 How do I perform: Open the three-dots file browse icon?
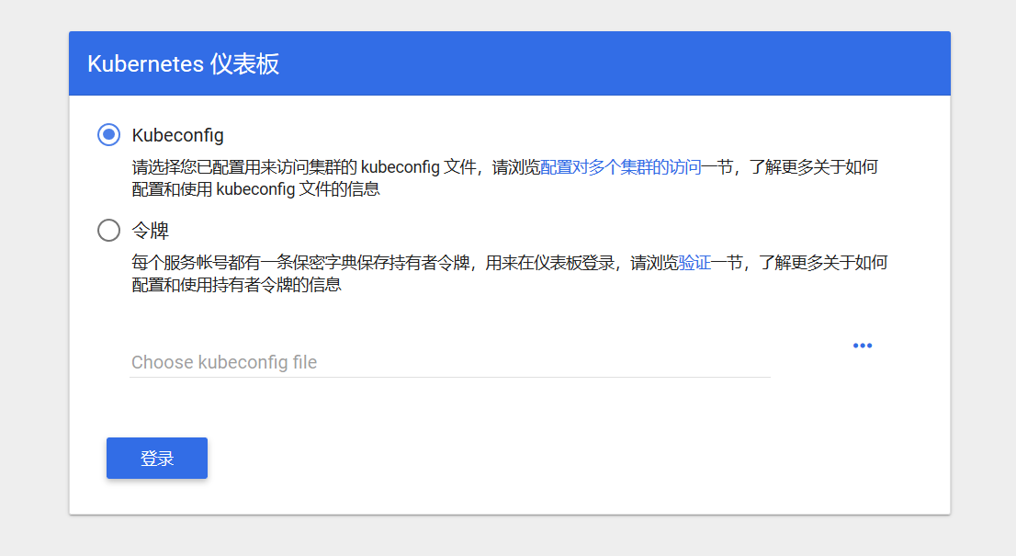(x=863, y=346)
